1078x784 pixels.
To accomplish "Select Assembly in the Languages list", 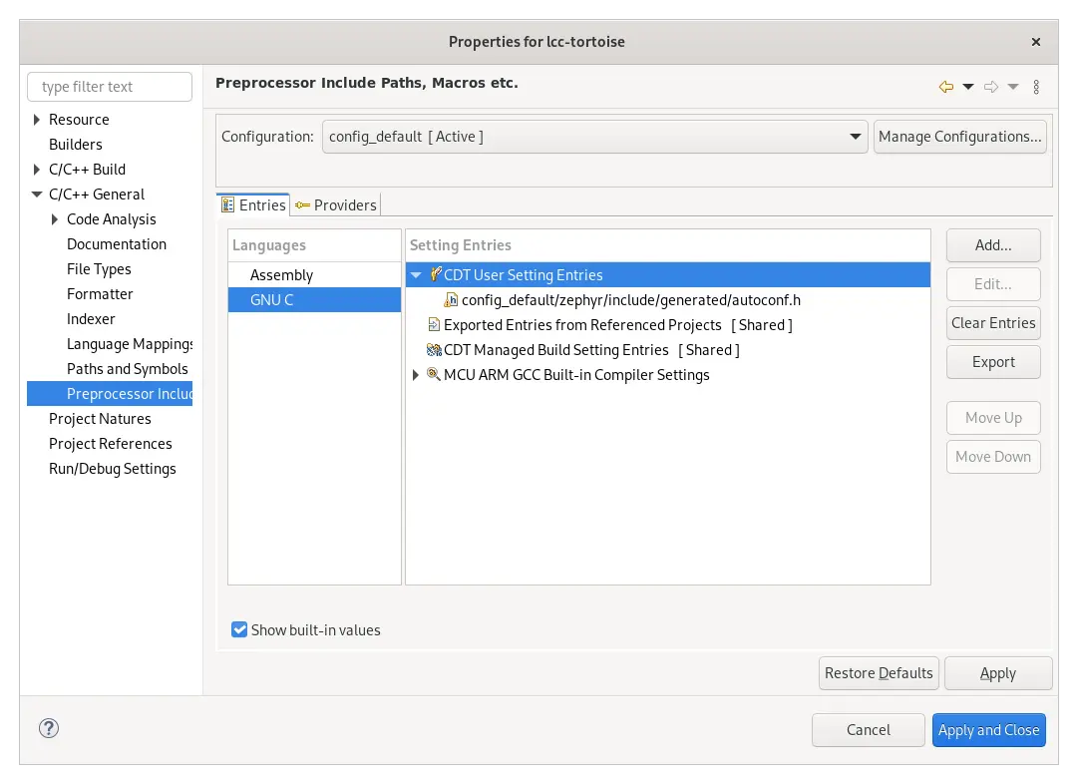I will click(281, 274).
